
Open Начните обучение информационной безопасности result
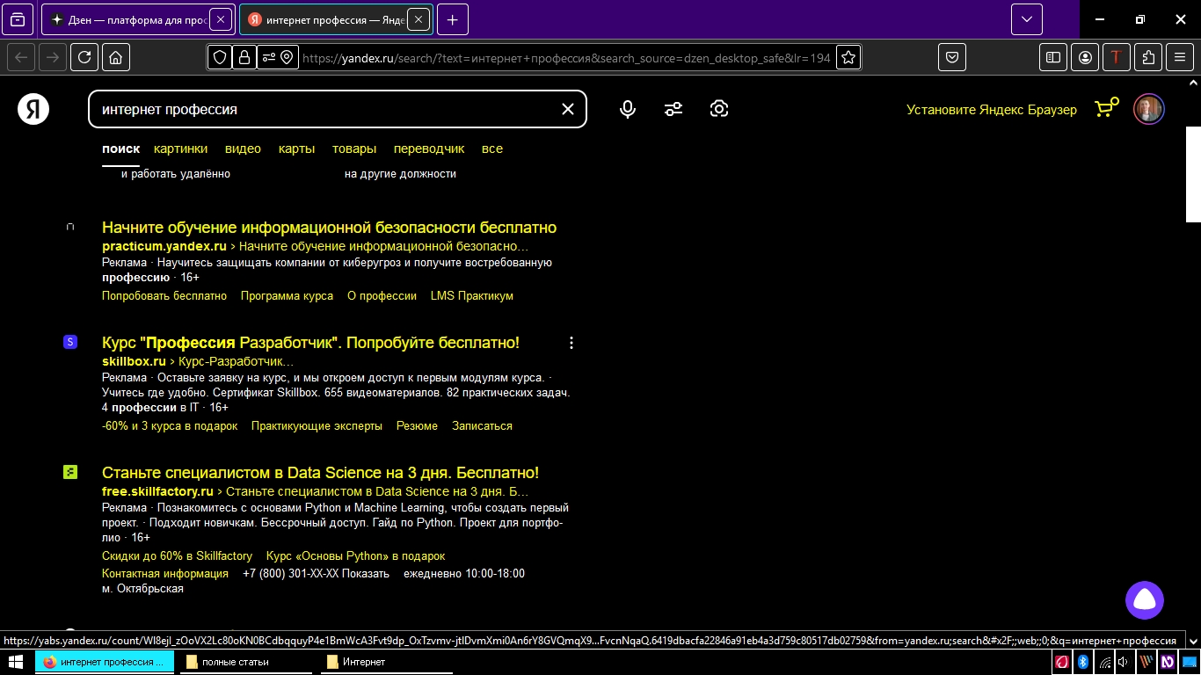click(x=329, y=228)
